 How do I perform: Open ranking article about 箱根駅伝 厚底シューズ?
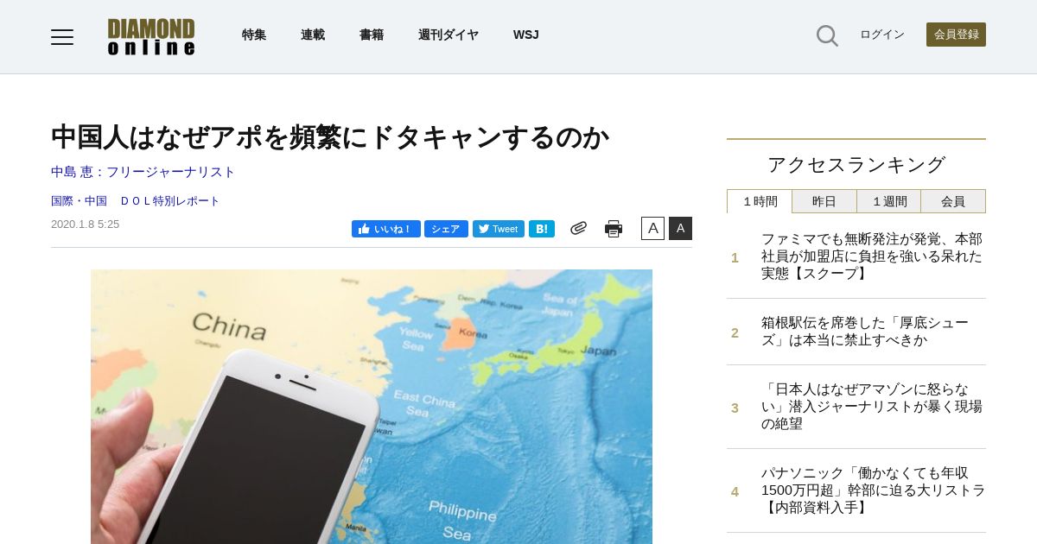pyautogui.click(x=865, y=332)
